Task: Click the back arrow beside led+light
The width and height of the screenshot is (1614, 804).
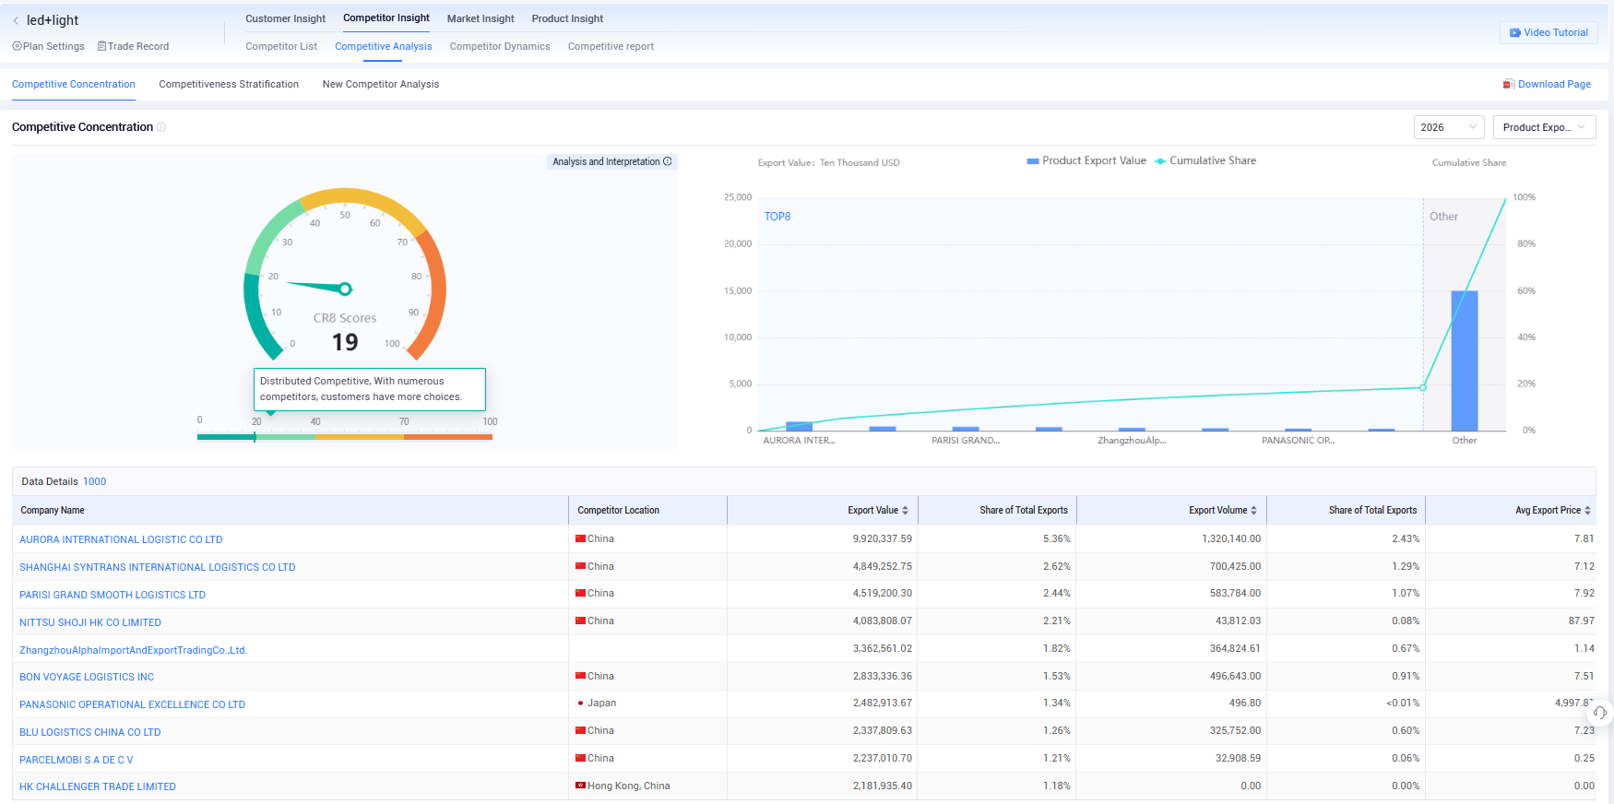Action: [16, 20]
